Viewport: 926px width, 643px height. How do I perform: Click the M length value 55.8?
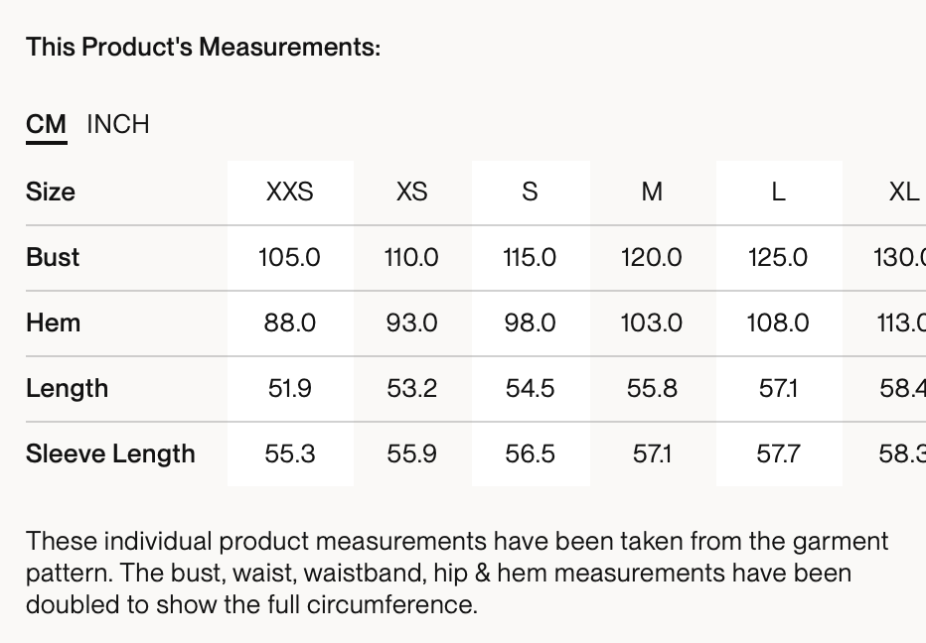[x=652, y=388]
